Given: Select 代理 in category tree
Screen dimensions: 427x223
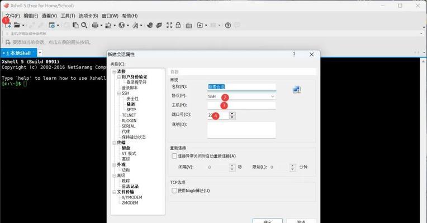Looking at the screenshot, I should pyautogui.click(x=126, y=132).
